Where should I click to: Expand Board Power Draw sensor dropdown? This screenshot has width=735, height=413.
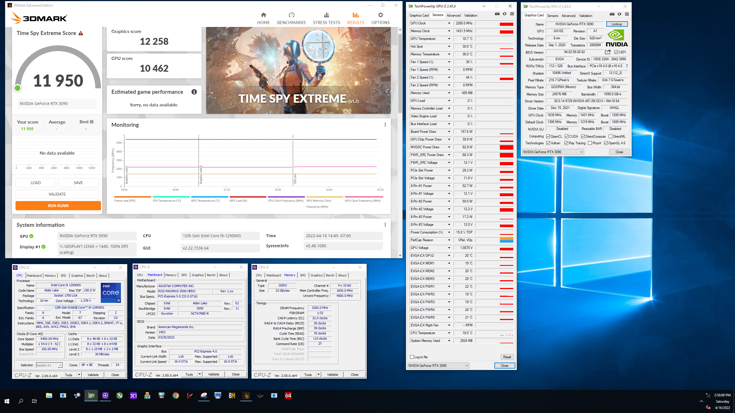(449, 132)
